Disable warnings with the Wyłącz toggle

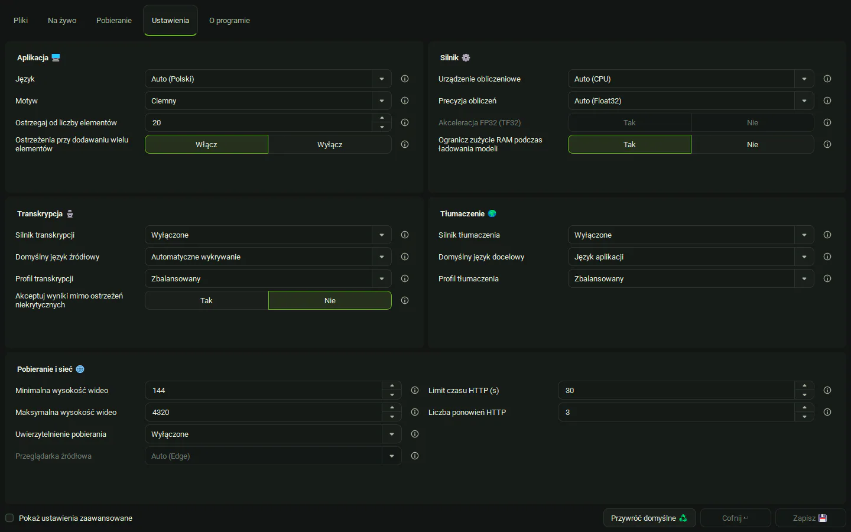pos(330,144)
